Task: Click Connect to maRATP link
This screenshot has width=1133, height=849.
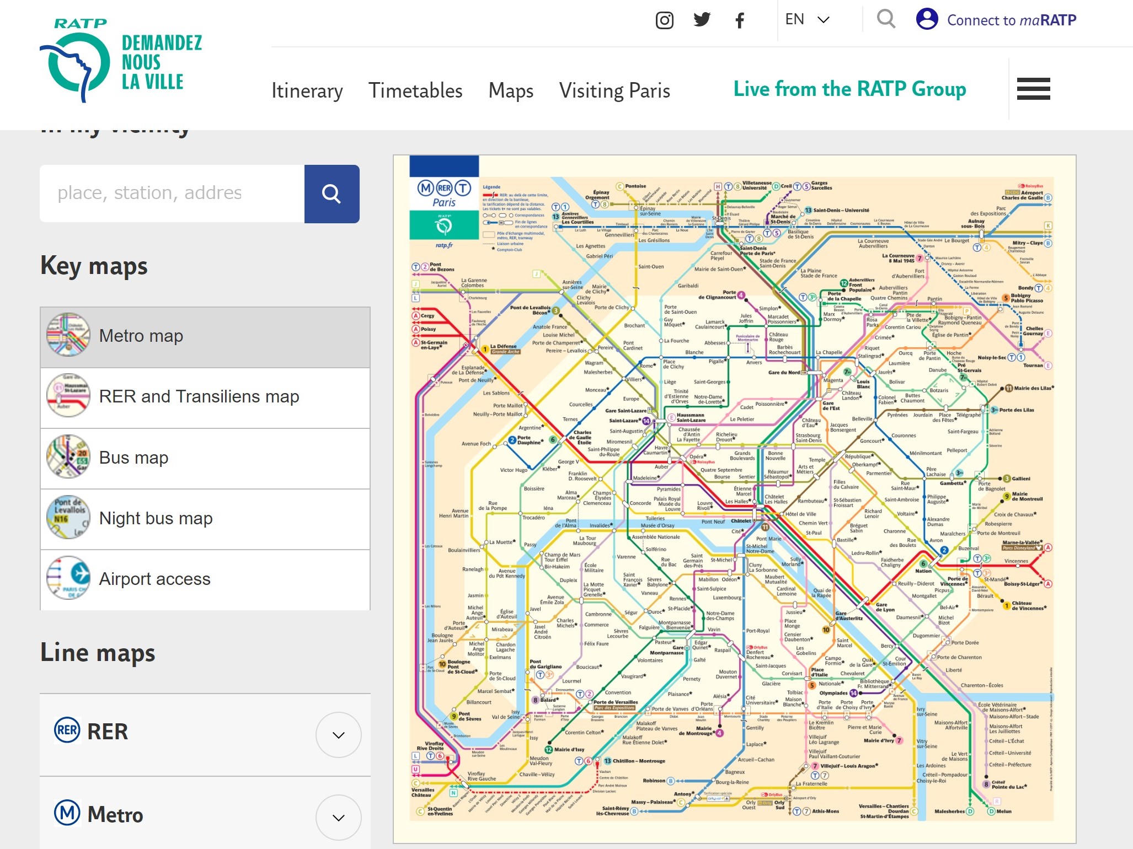Action: coord(1012,20)
